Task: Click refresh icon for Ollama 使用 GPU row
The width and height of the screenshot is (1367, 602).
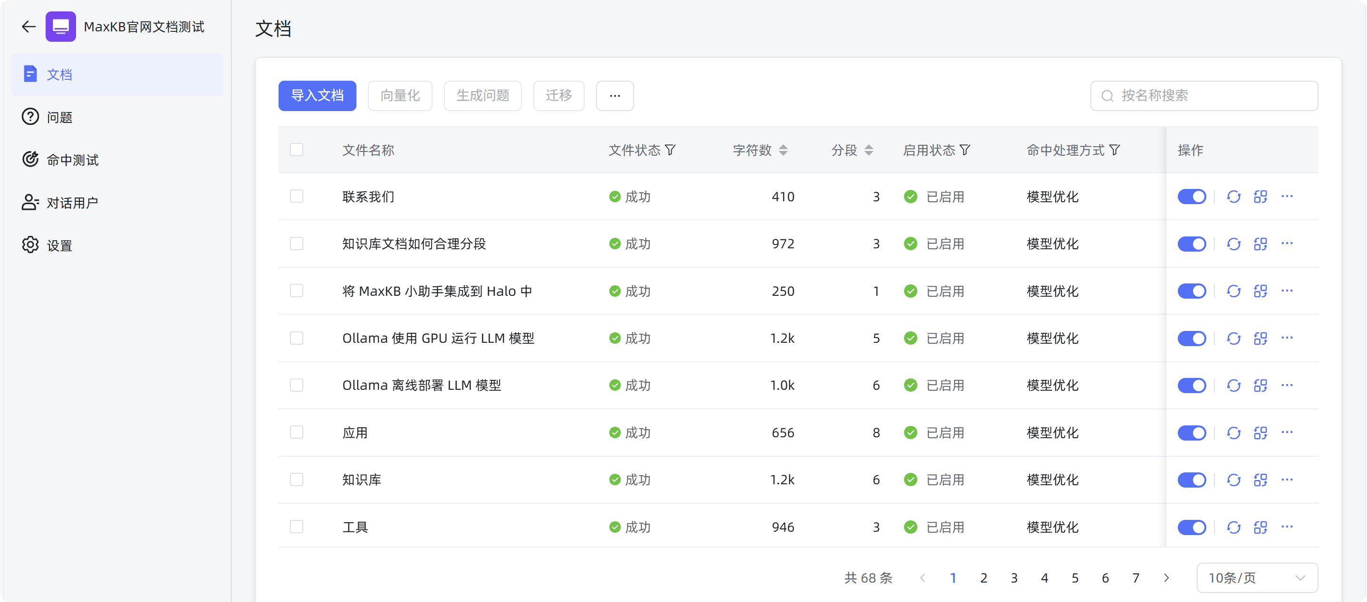Action: 1233,338
